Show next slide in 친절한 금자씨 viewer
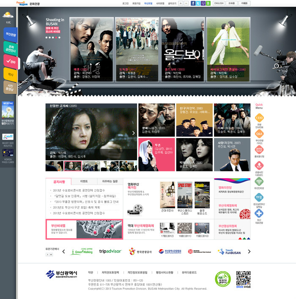 pyautogui.click(x=134, y=133)
